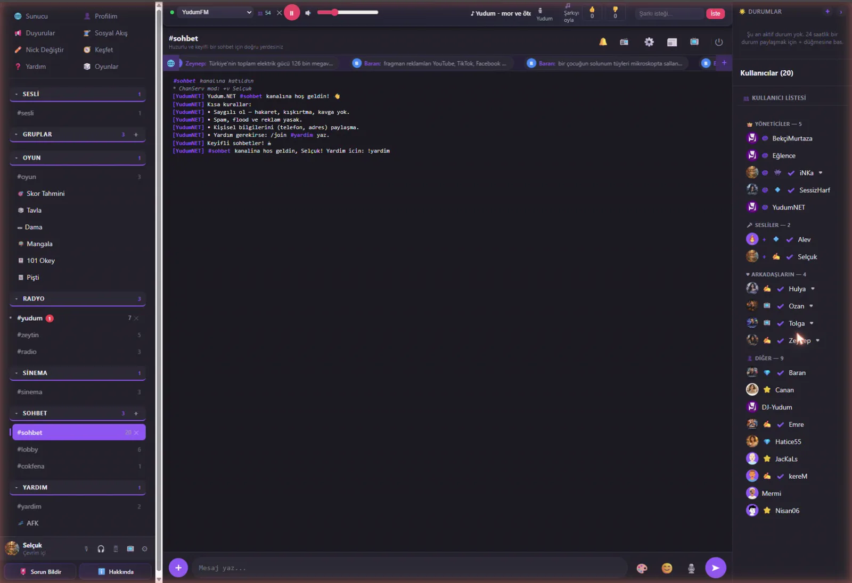
Task: Collapse the SESLİ channel group
Action: [x=78, y=94]
